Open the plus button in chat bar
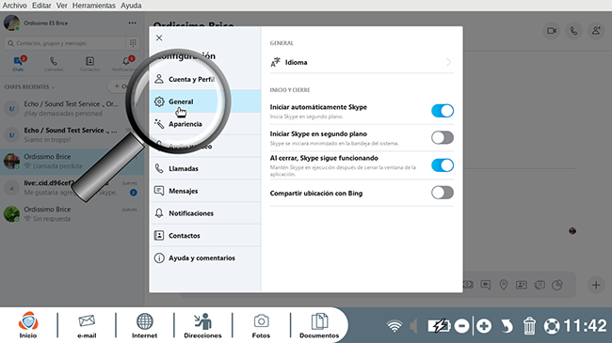 (596, 285)
